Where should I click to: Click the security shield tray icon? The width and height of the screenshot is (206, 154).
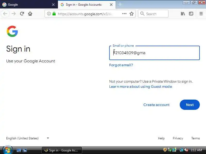point(165,150)
